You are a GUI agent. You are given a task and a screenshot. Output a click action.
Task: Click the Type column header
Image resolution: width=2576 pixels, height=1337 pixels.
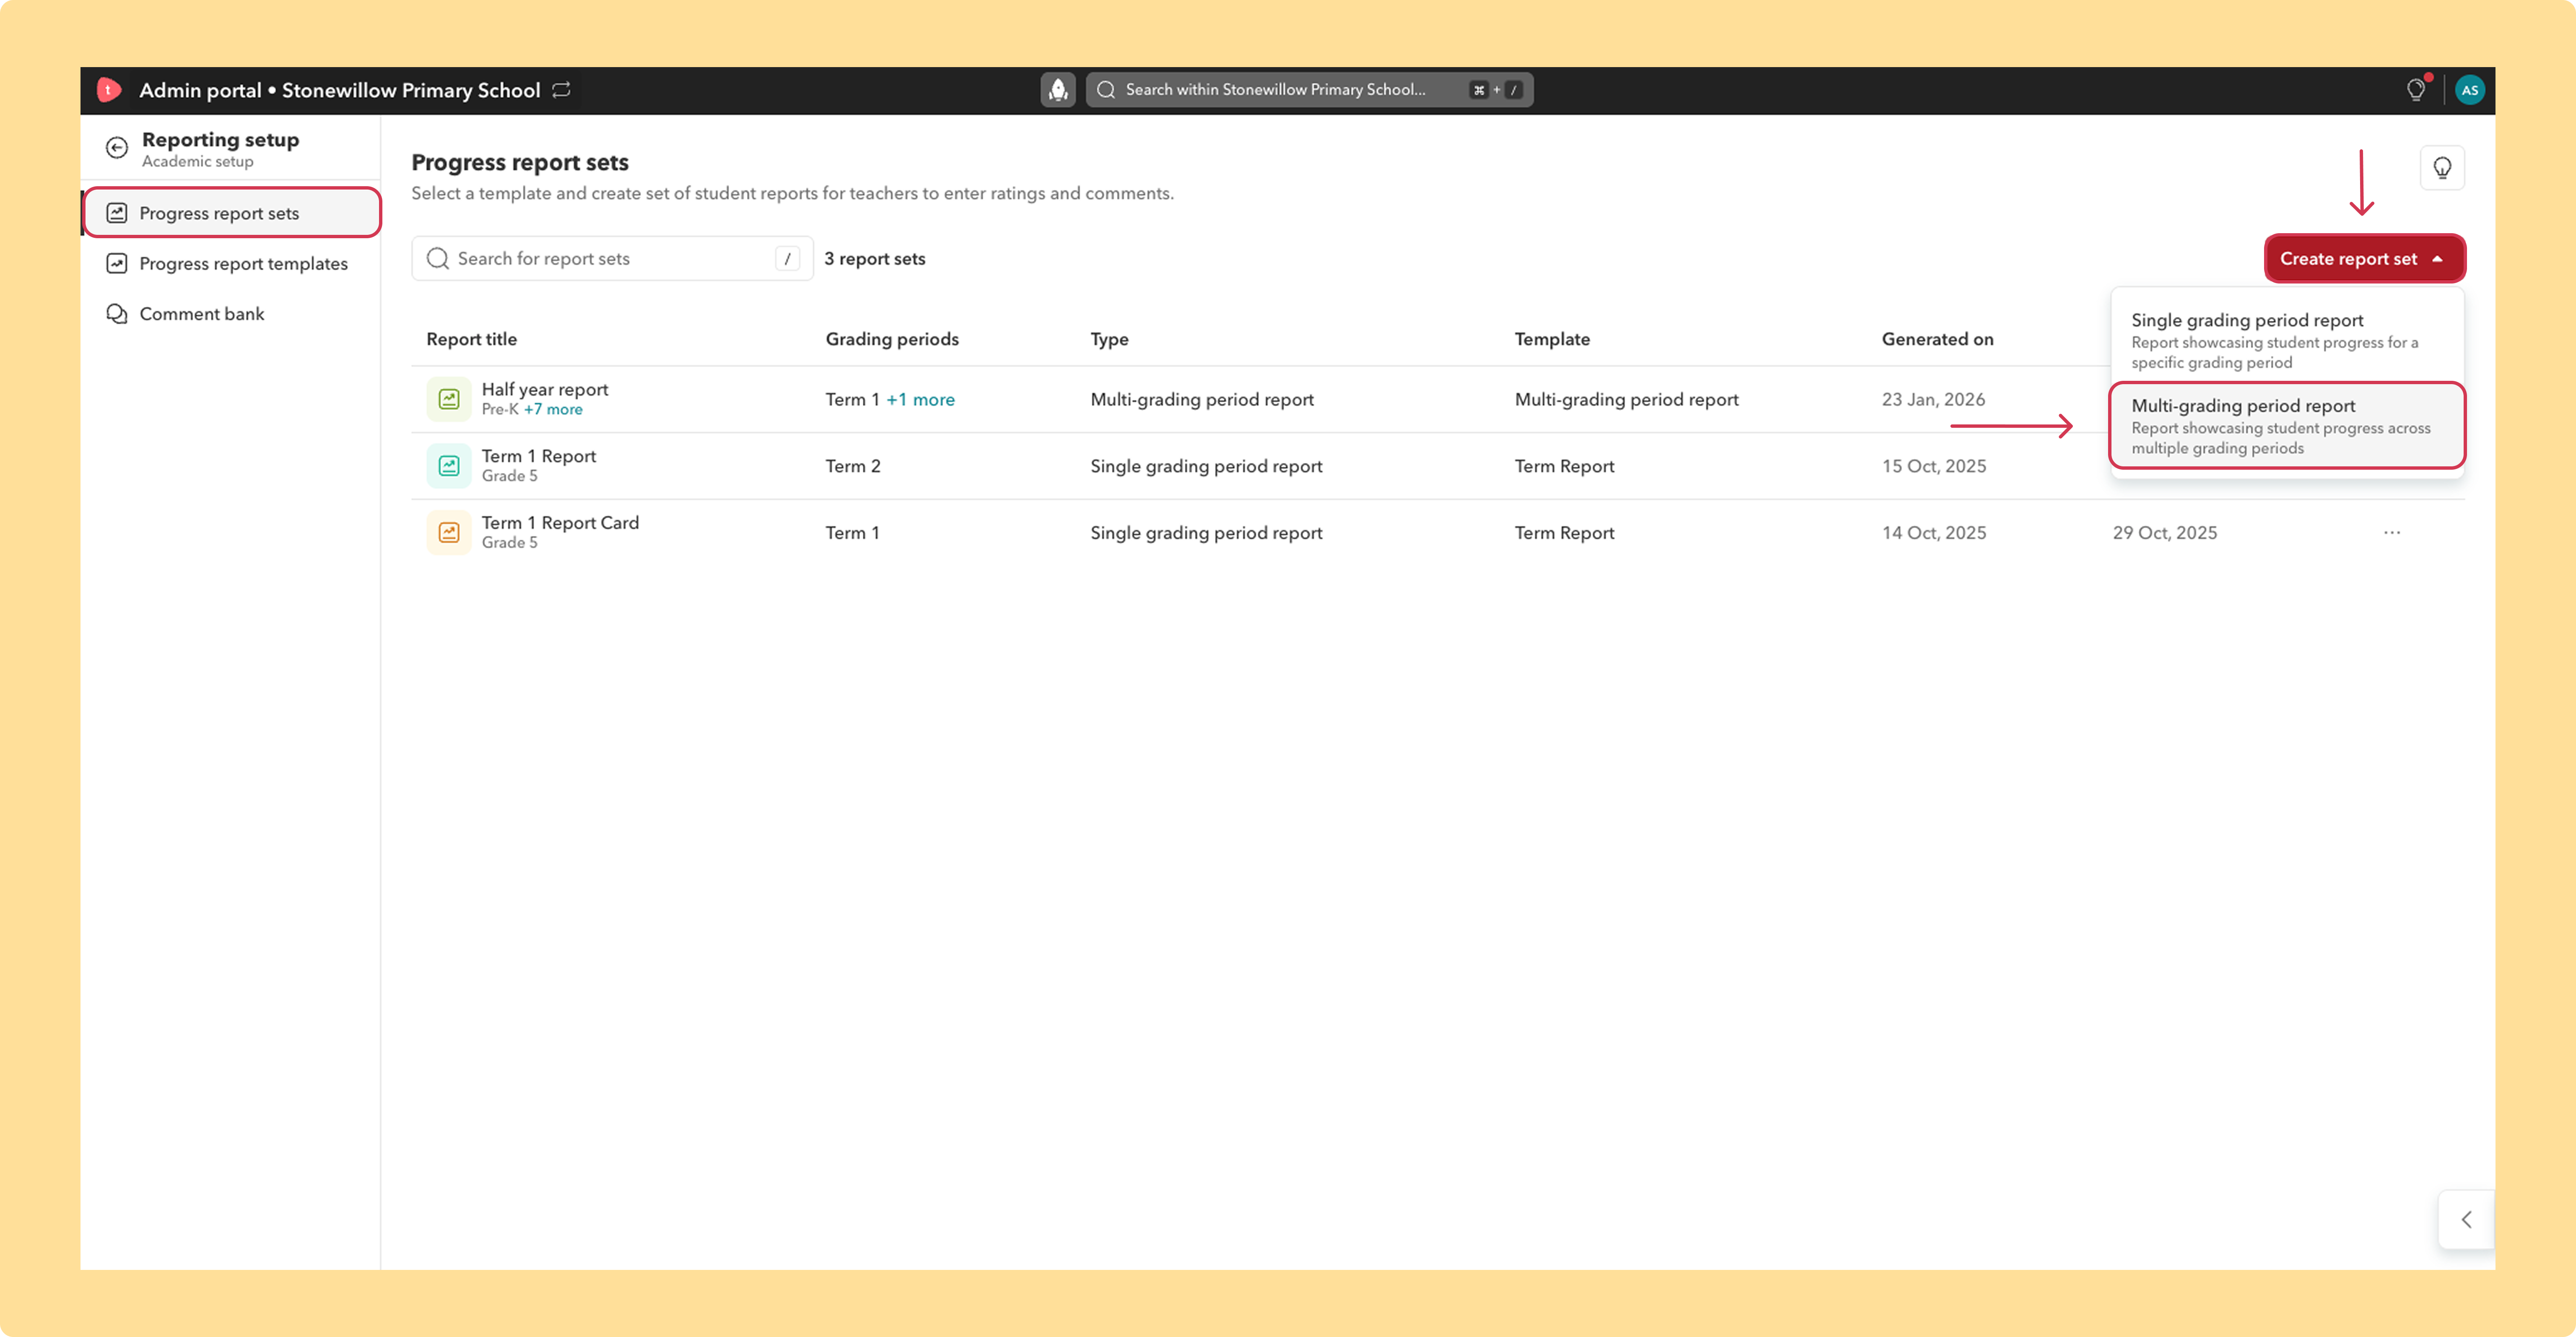(1109, 340)
